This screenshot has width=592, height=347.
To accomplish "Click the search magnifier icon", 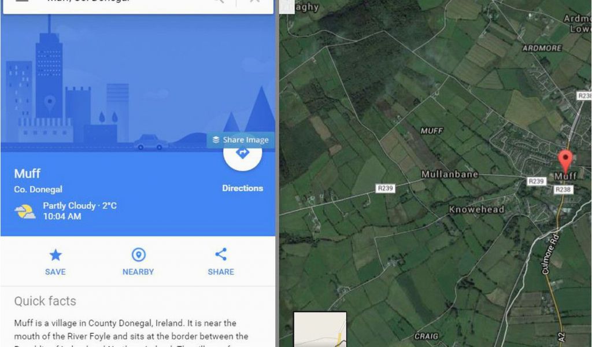I will 219,1.
